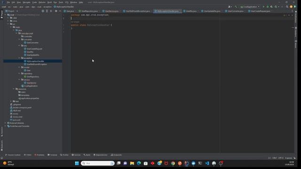Select pom.xml in project tree

tap(16, 120)
